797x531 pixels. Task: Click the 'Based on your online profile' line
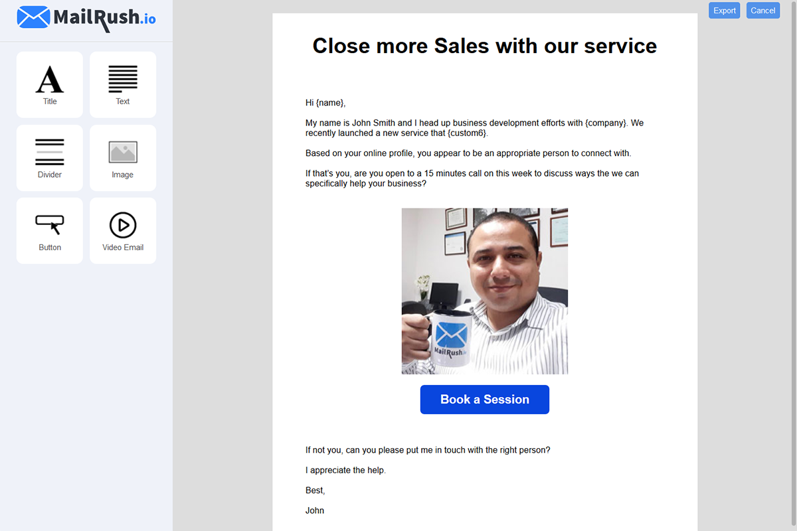pos(468,153)
